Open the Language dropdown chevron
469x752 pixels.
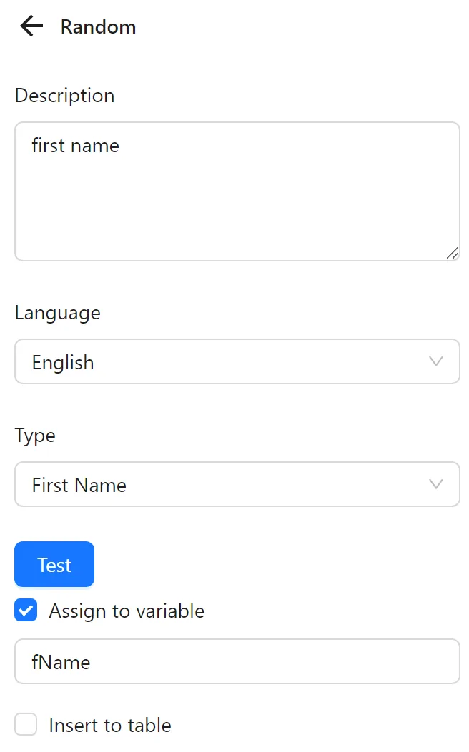pos(436,361)
